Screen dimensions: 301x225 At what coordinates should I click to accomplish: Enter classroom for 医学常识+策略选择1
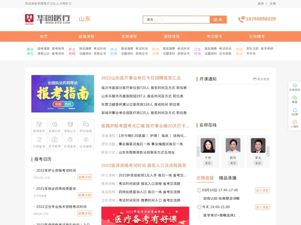(x=262, y=207)
